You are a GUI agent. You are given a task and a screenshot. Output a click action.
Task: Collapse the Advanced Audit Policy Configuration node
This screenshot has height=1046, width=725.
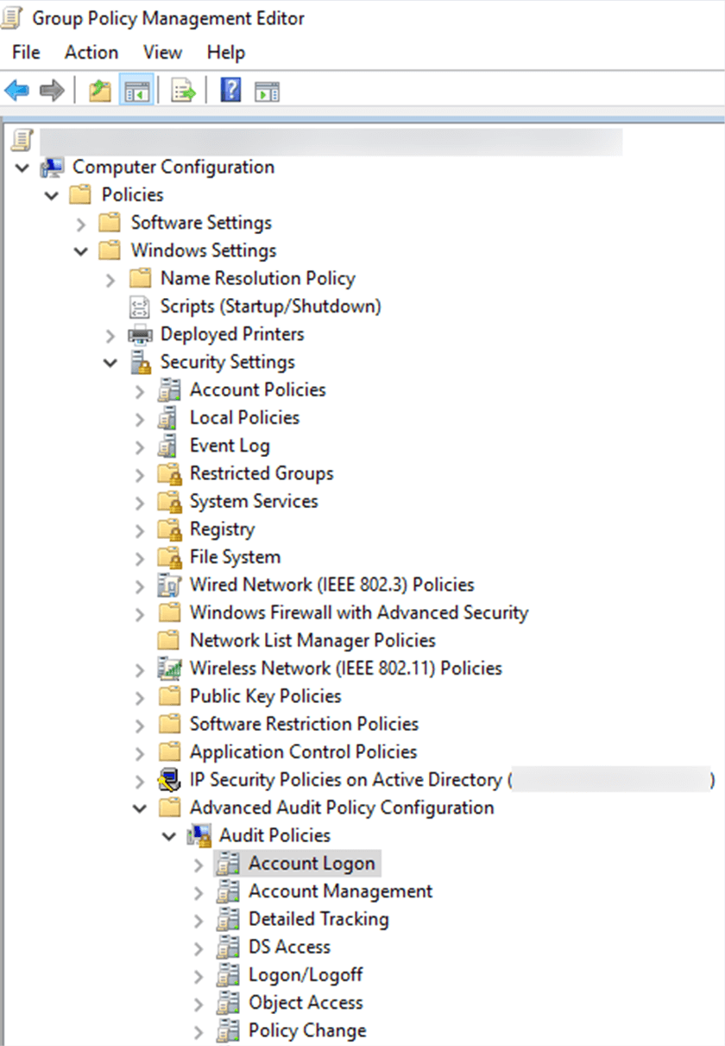point(140,808)
